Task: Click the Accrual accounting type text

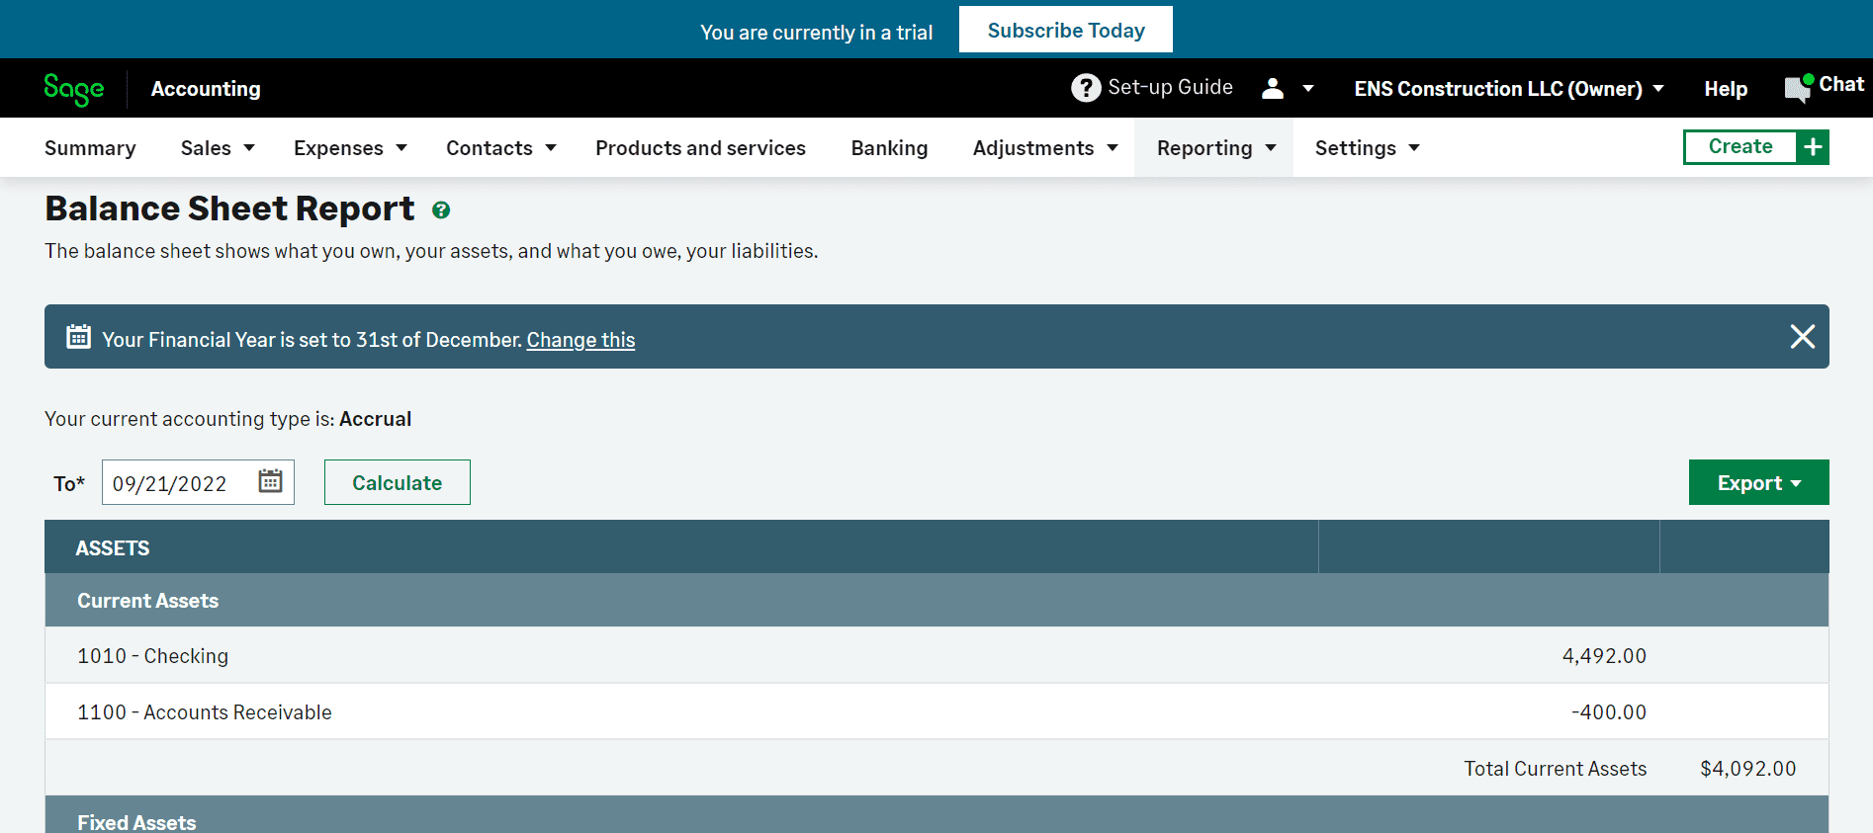Action: click(375, 419)
